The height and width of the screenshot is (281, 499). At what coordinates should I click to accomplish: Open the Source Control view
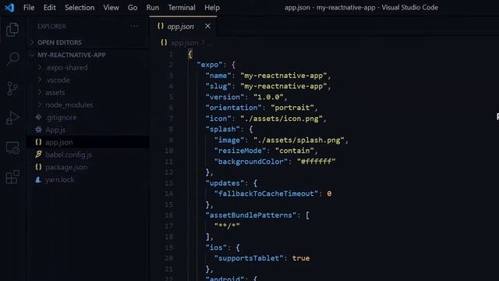[12, 88]
